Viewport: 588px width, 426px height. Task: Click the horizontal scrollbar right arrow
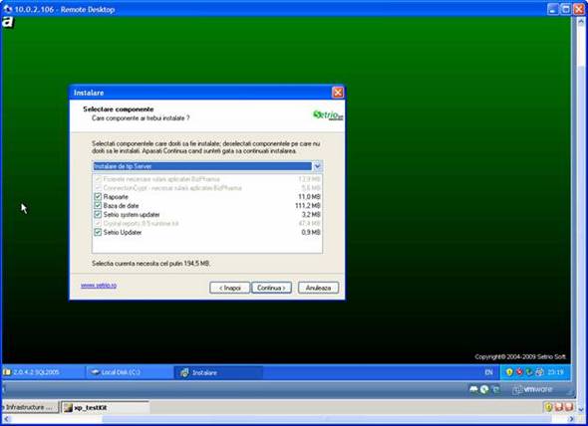[x=571, y=419]
